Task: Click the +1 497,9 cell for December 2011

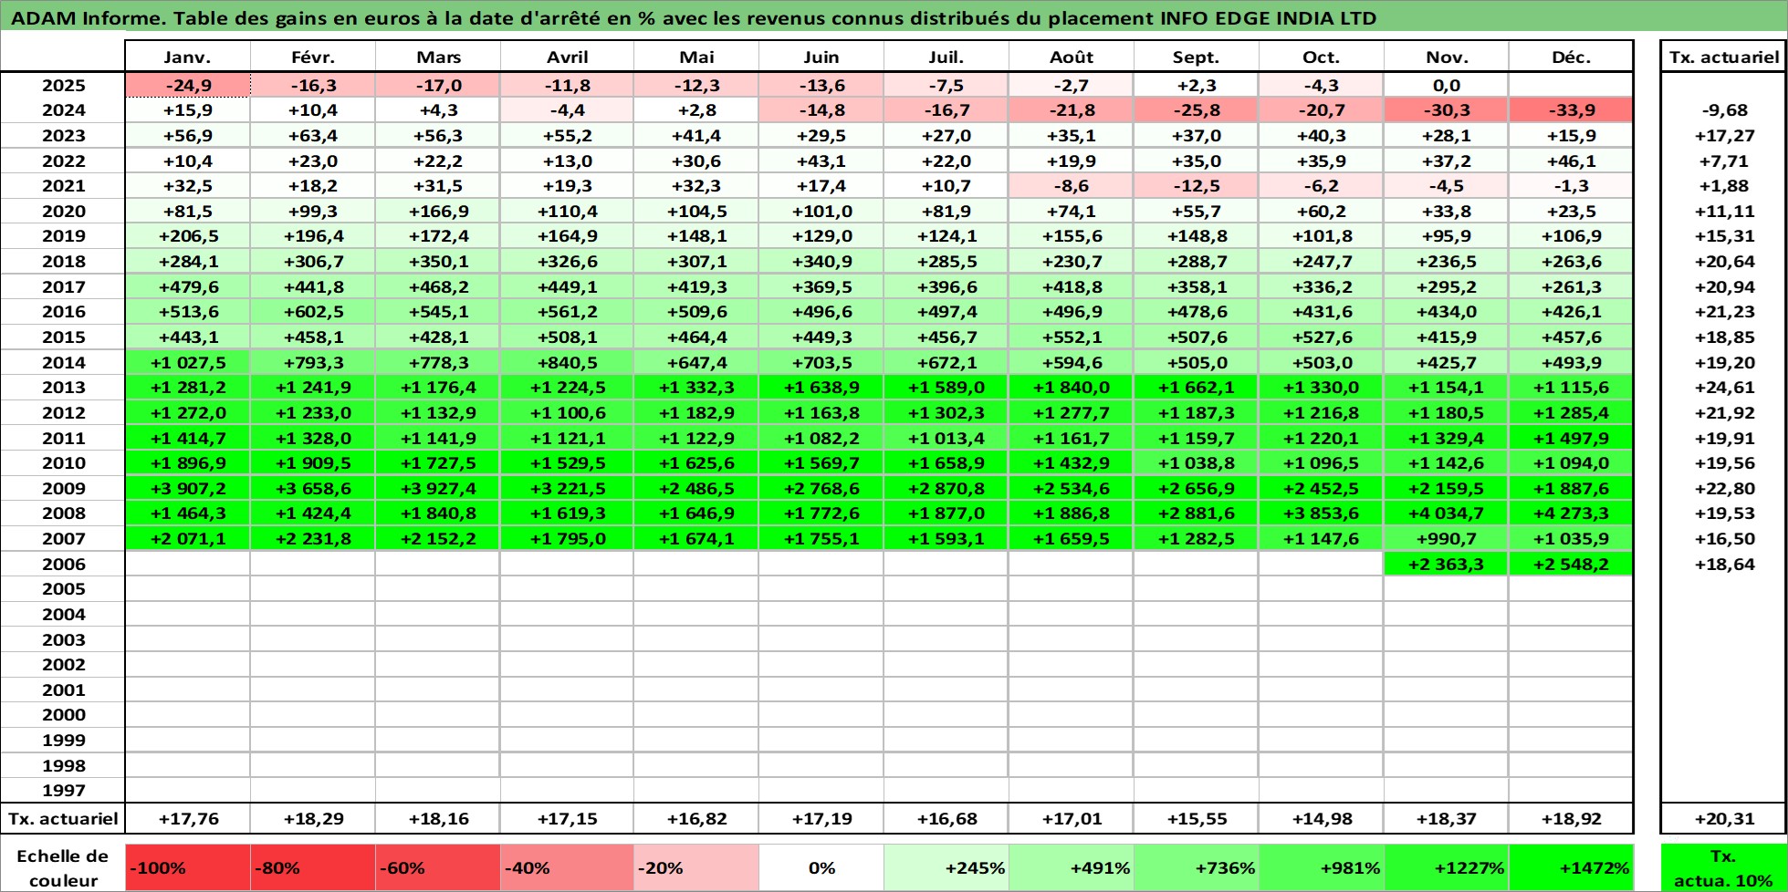Action: (1571, 438)
